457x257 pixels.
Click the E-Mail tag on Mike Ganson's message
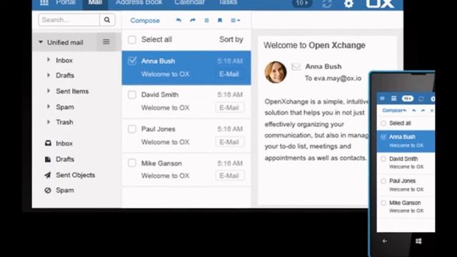230,176
